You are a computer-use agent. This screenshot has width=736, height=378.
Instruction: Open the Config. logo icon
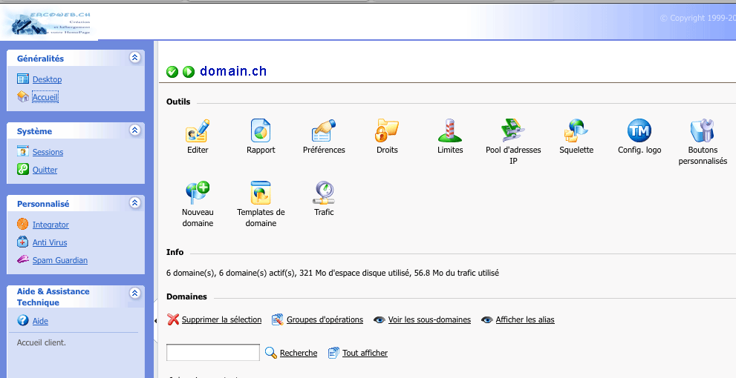click(x=639, y=130)
